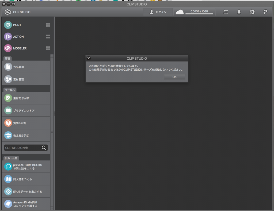
Task: Open the transfer arrows icon
Action: 226,12
